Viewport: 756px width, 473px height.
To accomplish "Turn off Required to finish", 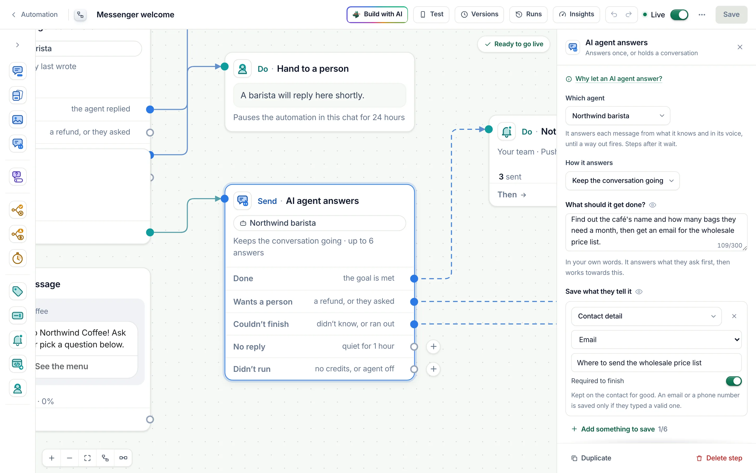I will pos(733,381).
